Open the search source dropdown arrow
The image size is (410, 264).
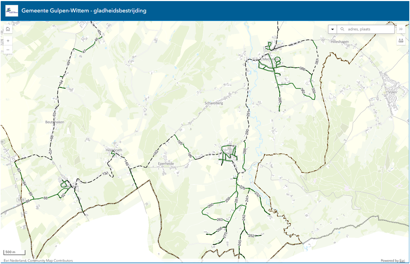[x=333, y=29]
